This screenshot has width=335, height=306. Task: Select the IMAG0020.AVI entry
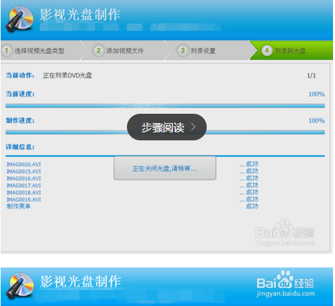click(24, 164)
